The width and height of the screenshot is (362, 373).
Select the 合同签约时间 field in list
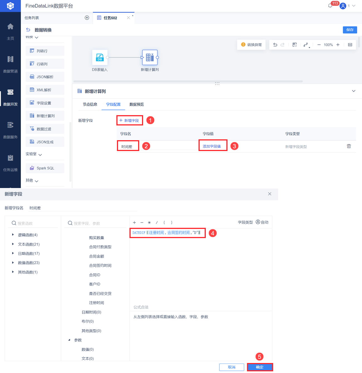coord(100,265)
